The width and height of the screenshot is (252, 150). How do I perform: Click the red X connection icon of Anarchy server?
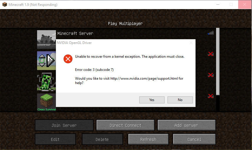pyautogui.click(x=211, y=75)
